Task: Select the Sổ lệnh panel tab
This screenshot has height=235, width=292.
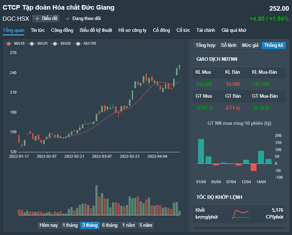Action: 228,46
